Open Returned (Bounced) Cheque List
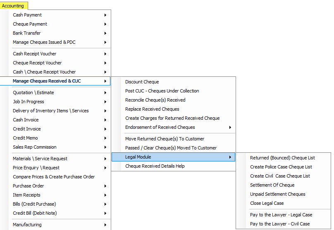This screenshot has width=334, height=230. click(x=283, y=158)
